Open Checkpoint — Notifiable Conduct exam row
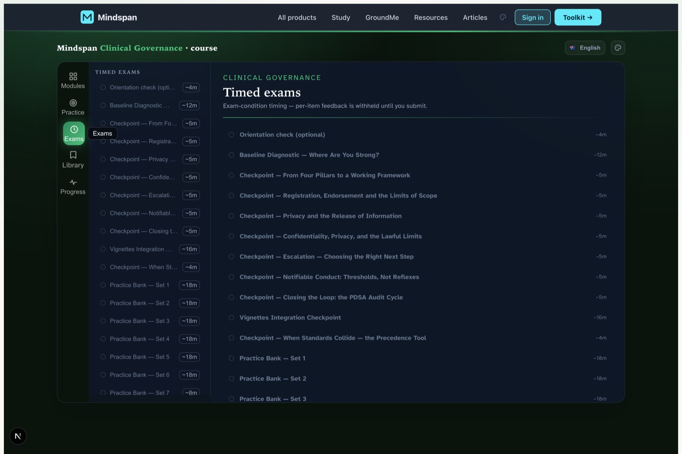The height and width of the screenshot is (454, 682). coord(418,277)
